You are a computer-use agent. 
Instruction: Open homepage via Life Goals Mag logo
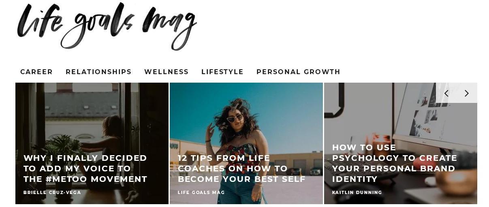coord(107,26)
